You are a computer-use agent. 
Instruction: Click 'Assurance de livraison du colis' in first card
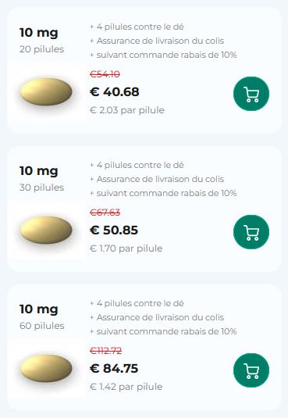[x=160, y=41]
